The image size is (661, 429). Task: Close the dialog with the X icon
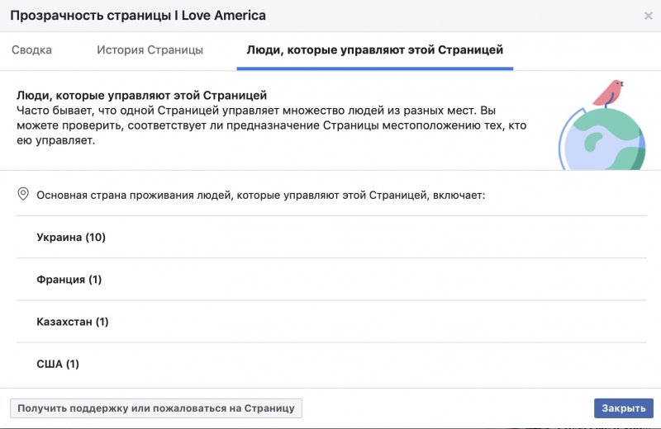(648, 16)
